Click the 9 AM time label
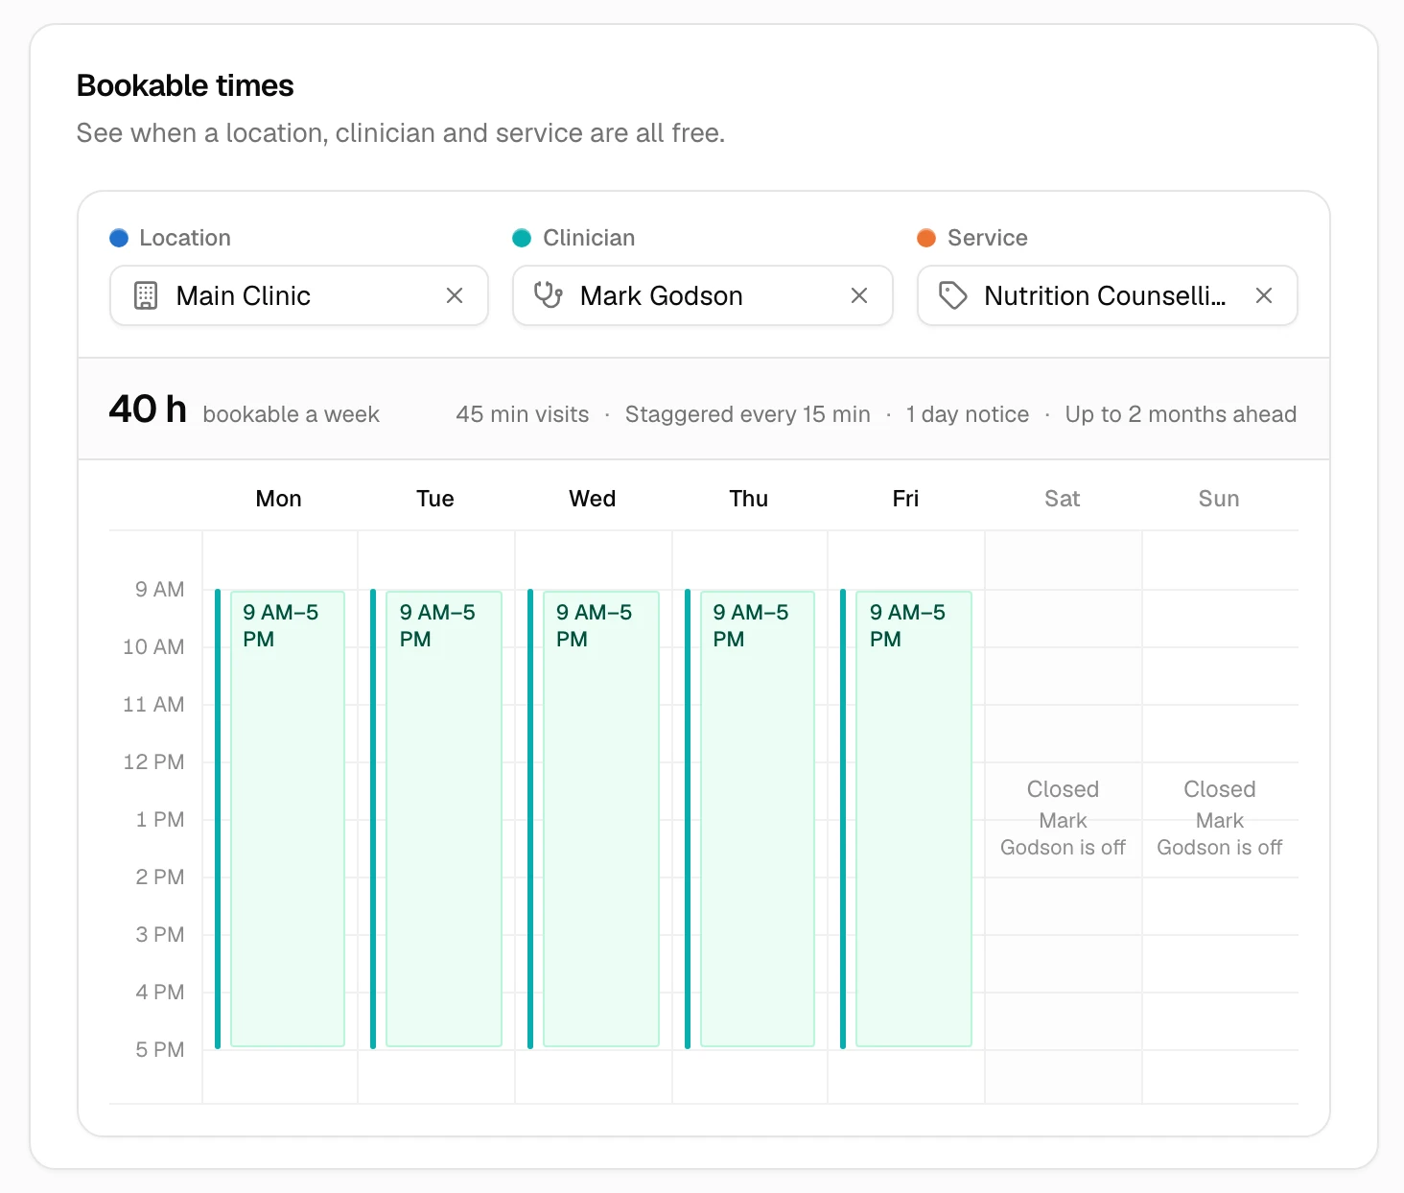This screenshot has width=1404, height=1193. (160, 590)
